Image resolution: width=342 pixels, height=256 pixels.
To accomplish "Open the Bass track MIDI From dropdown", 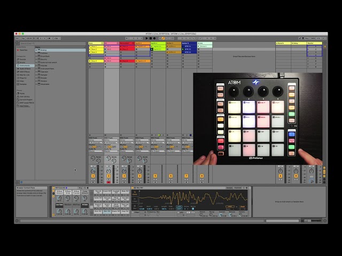I will pos(96,140).
